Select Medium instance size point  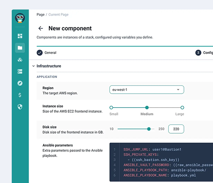(147, 108)
